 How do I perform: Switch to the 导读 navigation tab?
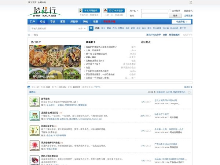[x=52, y=22]
